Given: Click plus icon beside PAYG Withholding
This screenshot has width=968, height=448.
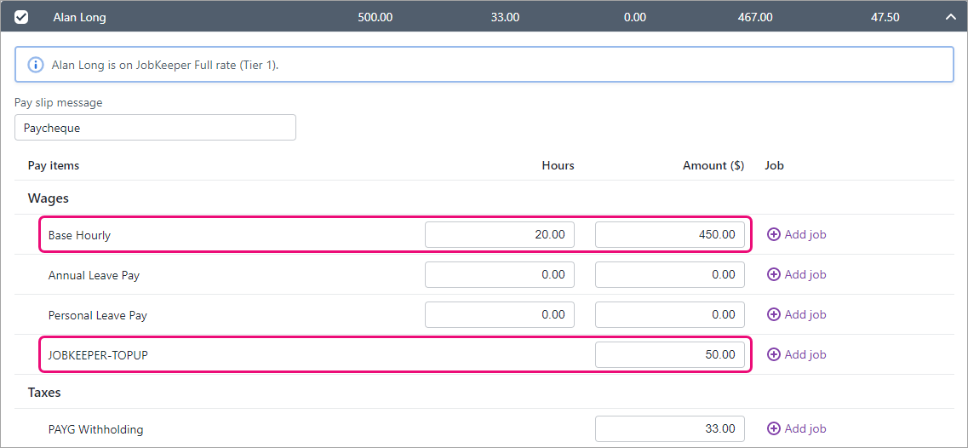Looking at the screenshot, I should tap(773, 428).
